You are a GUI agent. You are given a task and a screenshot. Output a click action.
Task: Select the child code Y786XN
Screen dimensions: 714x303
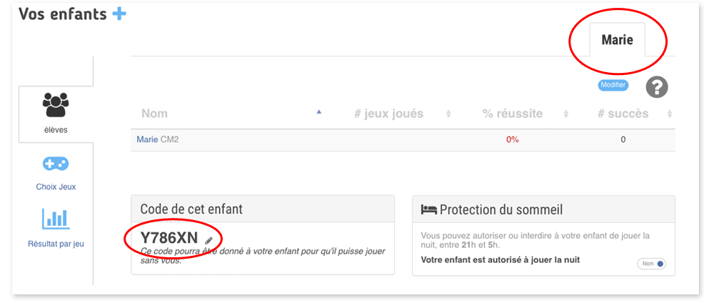pos(169,238)
